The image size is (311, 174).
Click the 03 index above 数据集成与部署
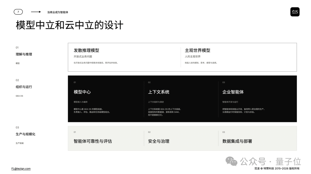(x=223, y=132)
